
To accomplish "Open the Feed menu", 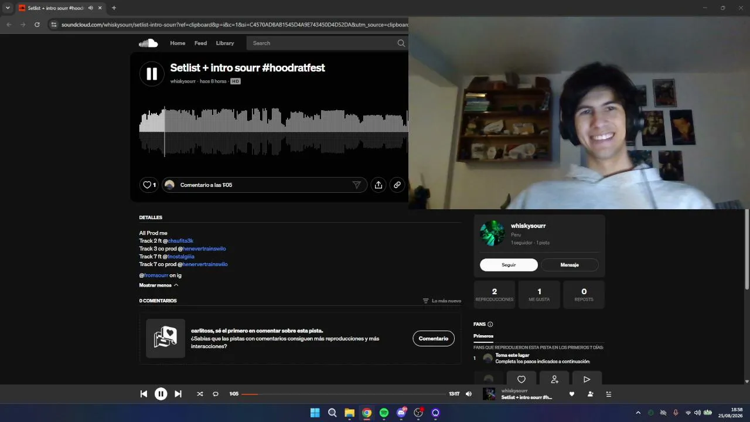I will 200,43.
